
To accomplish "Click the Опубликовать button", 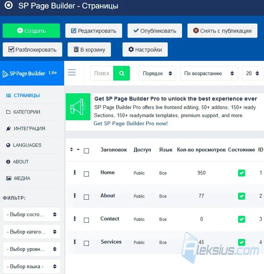I will [x=155, y=30].
